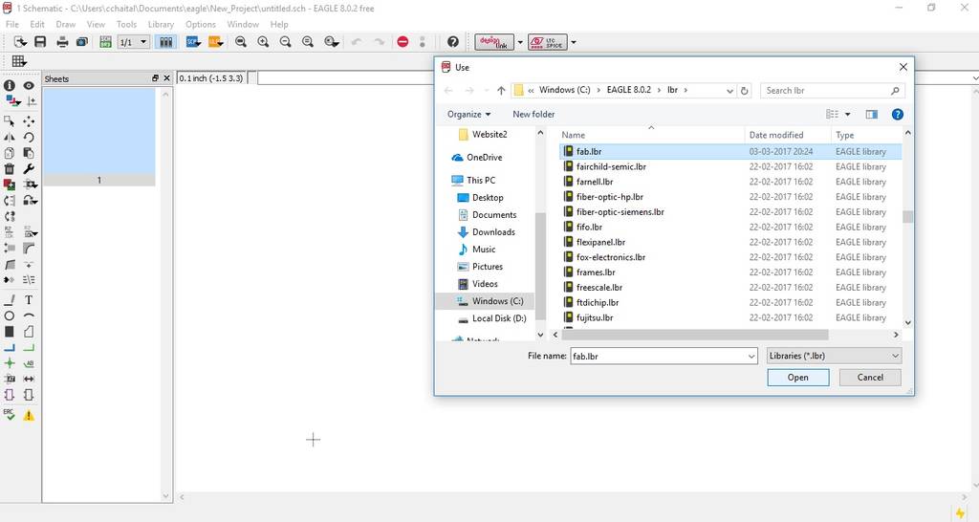Click the Design Link button

(494, 42)
